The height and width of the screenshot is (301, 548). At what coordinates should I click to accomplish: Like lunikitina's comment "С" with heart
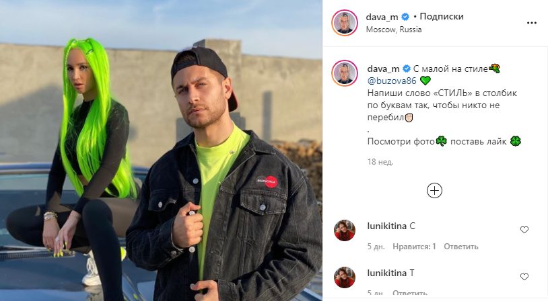(524, 230)
